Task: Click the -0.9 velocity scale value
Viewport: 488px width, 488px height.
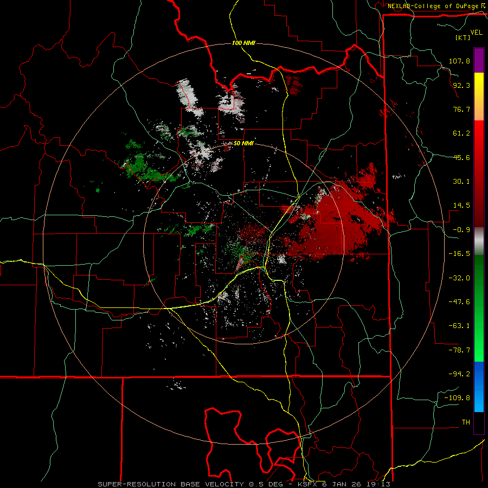Action: pyautogui.click(x=461, y=230)
